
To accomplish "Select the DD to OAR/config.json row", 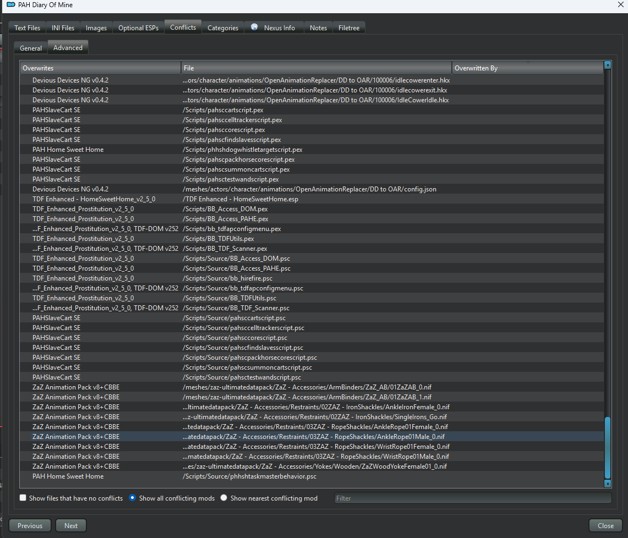I will (x=312, y=189).
